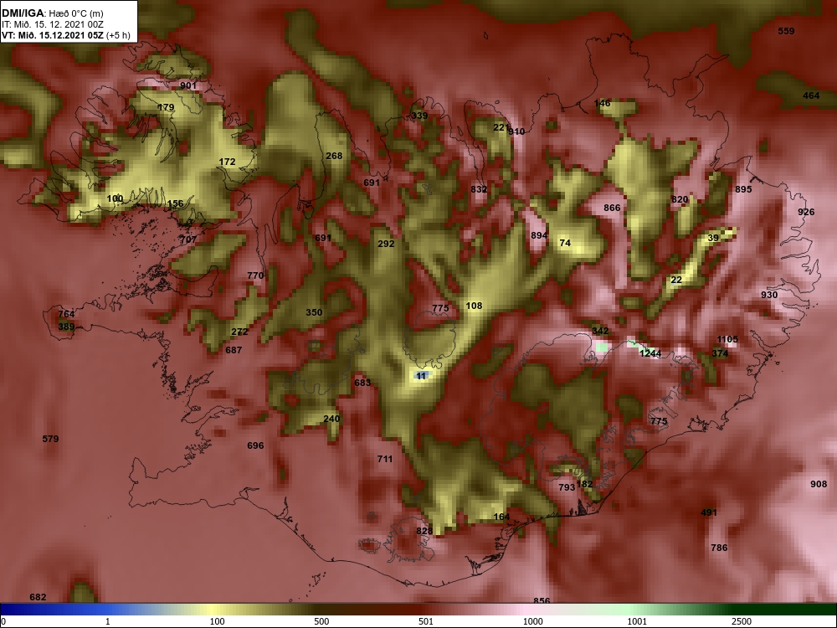Click the map value 22
Viewport: 837px width, 628px height.
(676, 280)
